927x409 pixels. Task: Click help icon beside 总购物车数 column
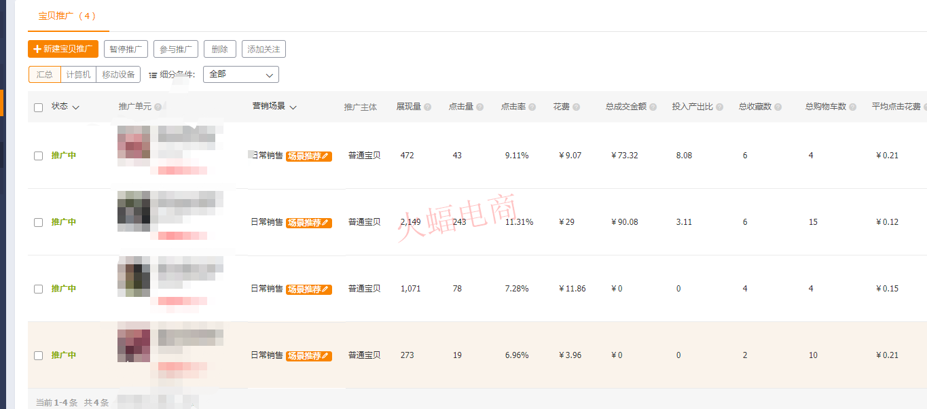click(853, 107)
